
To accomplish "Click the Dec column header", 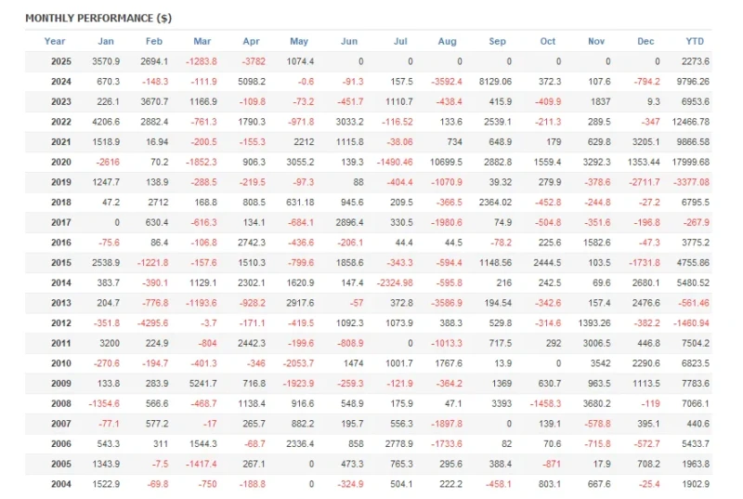I will [645, 41].
